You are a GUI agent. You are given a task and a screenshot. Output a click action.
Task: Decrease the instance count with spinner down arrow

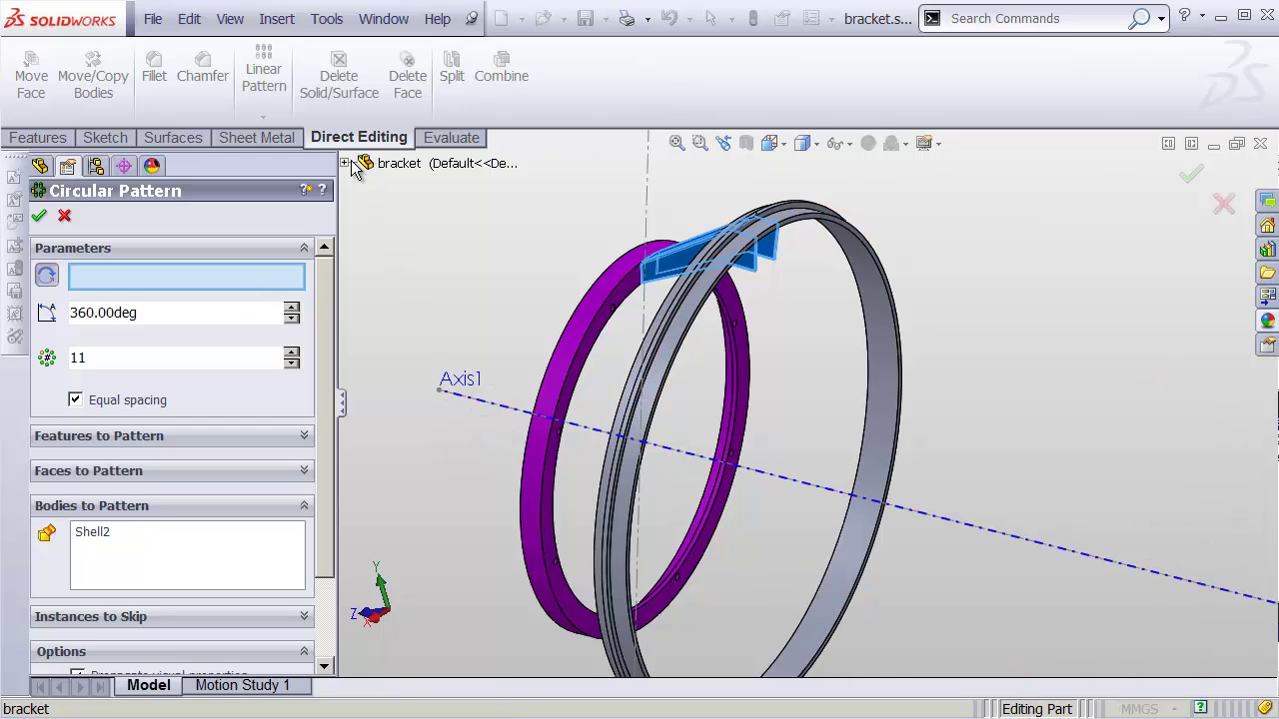(292, 363)
